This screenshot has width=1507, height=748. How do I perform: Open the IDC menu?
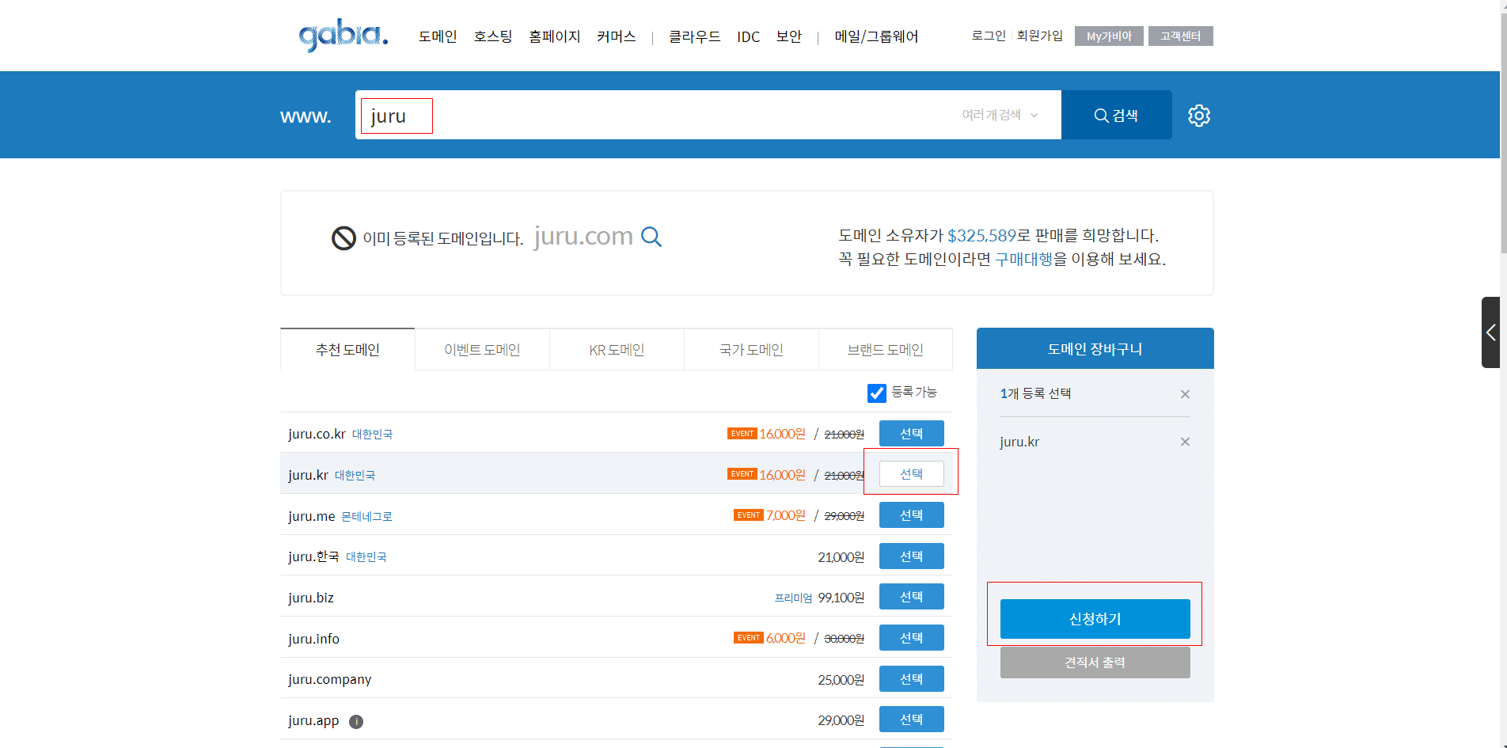748,37
